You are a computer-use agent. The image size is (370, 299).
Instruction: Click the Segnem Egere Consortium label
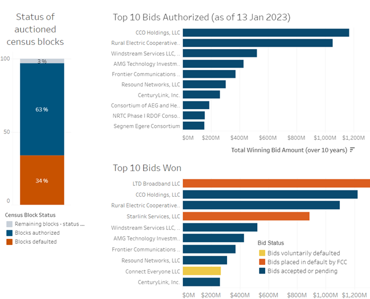click(x=147, y=126)
